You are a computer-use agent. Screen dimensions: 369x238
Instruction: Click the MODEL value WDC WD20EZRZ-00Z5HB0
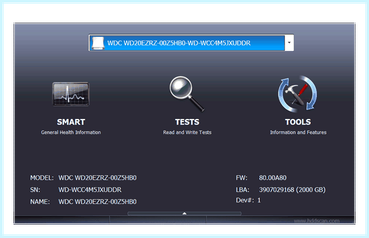pos(97,178)
